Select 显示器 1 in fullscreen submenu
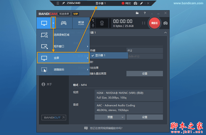 point(109,55)
